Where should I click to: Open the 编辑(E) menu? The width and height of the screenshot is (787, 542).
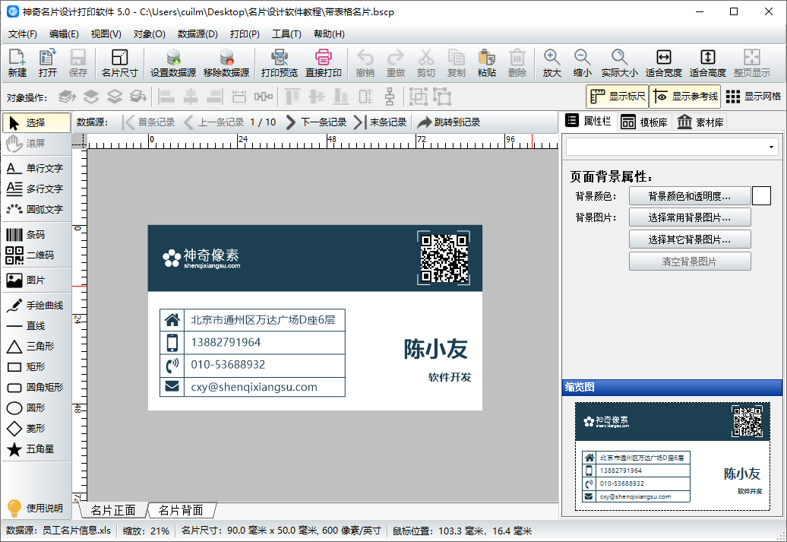[64, 34]
